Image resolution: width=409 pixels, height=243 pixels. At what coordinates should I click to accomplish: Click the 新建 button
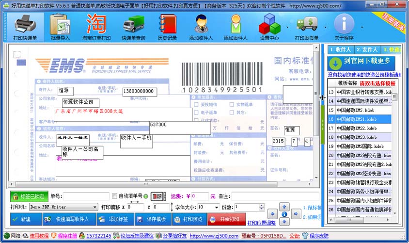(x=26, y=219)
